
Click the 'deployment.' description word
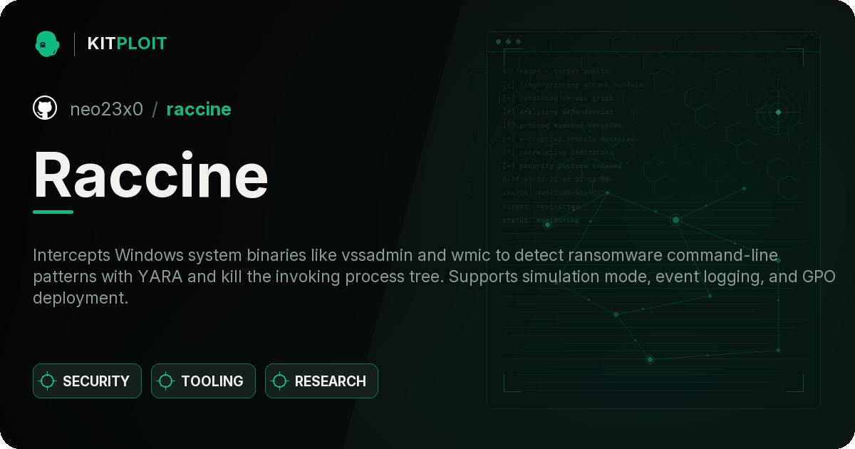81,299
